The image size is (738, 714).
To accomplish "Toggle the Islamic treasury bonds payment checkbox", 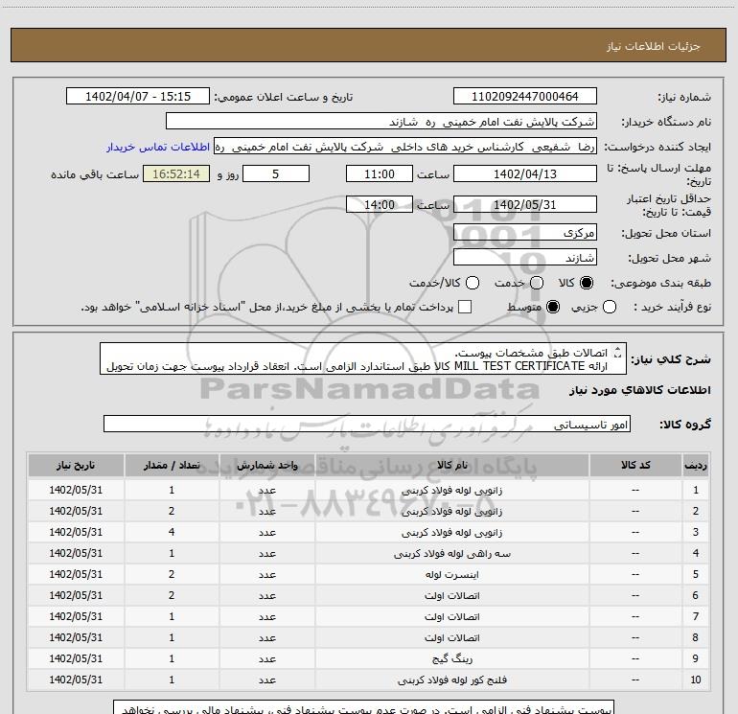I will tap(465, 308).
